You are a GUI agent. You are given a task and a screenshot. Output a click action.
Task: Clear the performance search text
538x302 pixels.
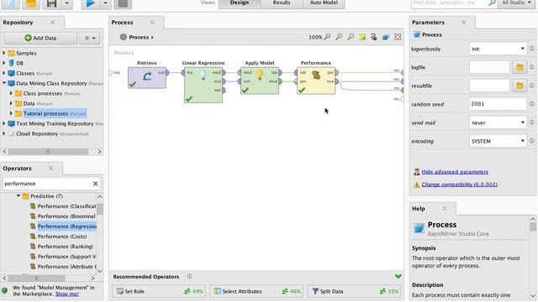click(95, 184)
